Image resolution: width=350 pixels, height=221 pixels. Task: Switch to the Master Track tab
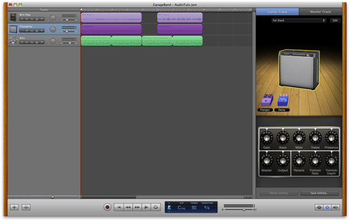coord(320,12)
